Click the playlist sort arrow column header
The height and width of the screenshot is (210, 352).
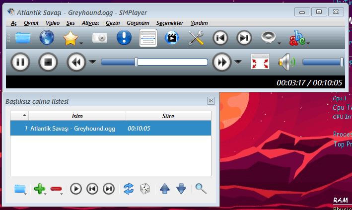click(19, 116)
